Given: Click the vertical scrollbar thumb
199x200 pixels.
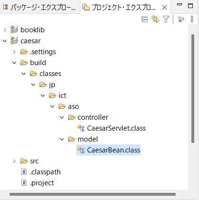Looking at the screenshot, I should pos(193,88).
